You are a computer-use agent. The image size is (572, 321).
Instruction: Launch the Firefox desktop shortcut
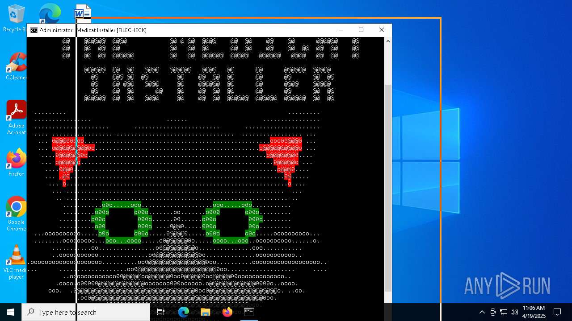[x=16, y=162]
